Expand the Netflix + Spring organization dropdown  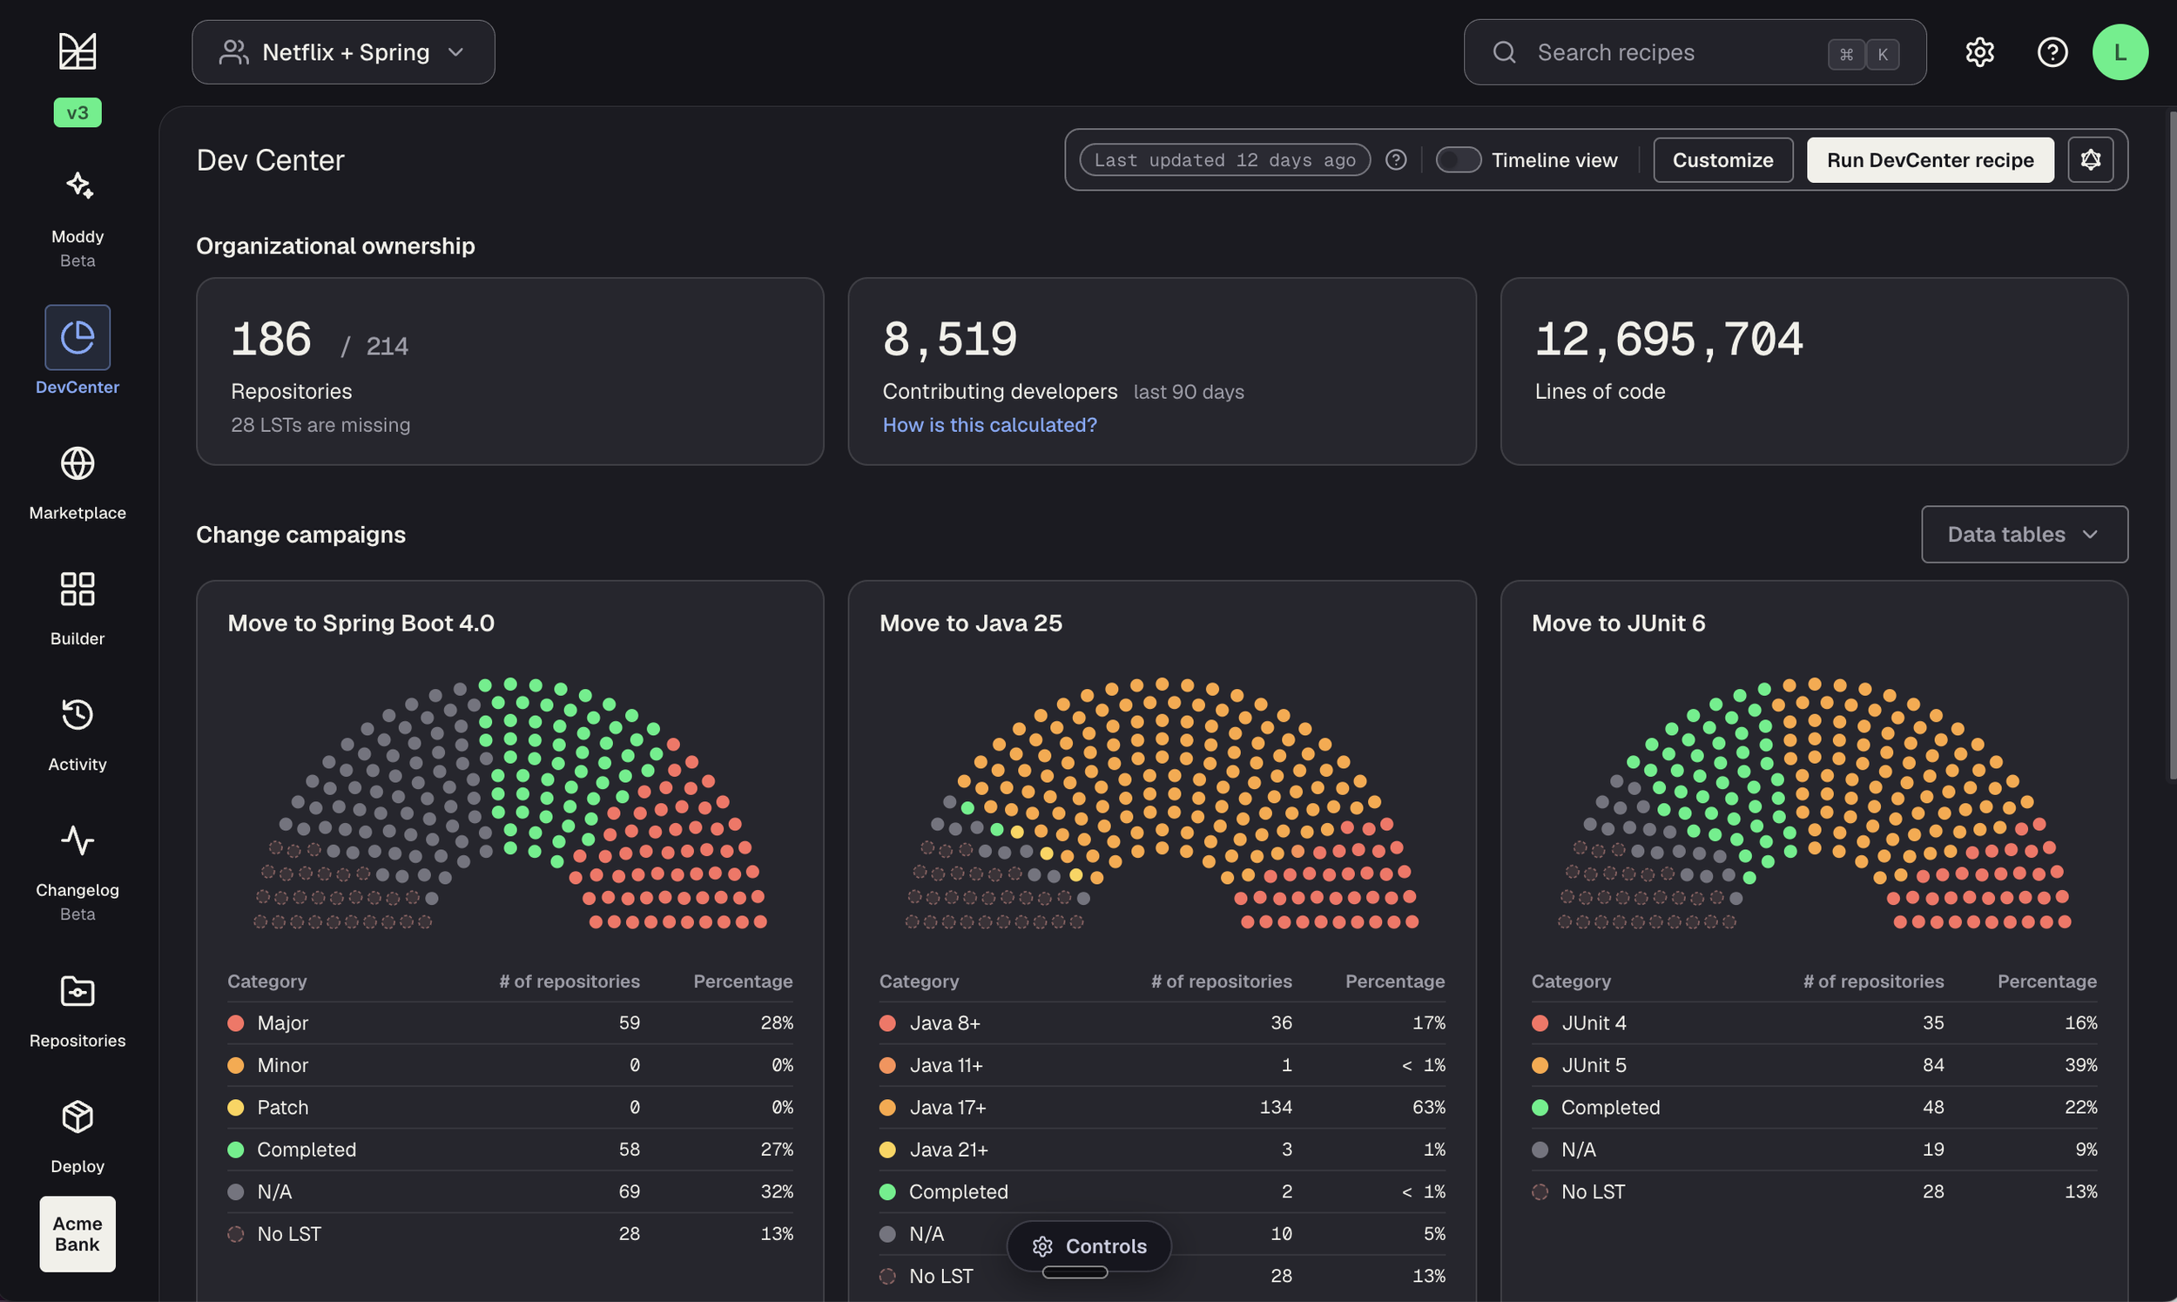click(x=343, y=52)
